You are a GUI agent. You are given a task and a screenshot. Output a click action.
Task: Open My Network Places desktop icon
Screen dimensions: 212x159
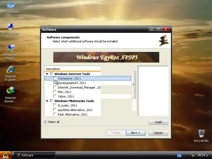click(x=10, y=52)
